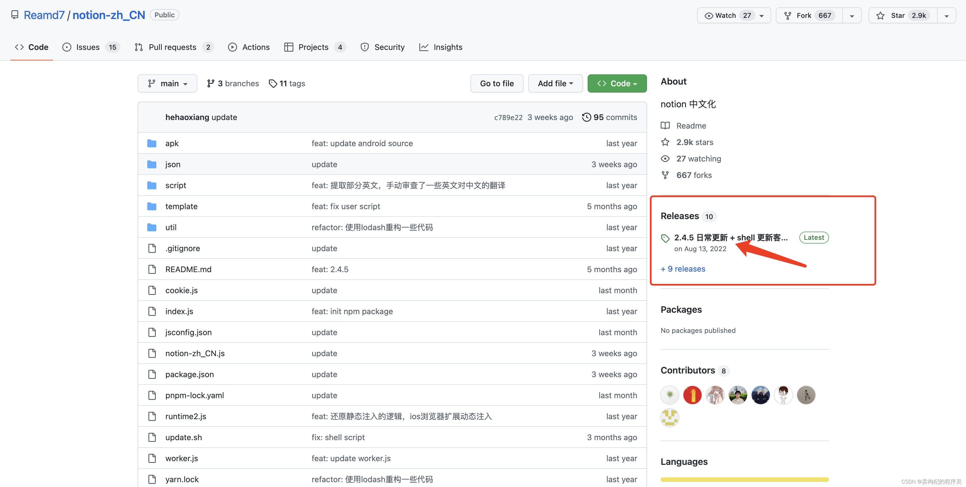Click the yellow Languages bar

pyautogui.click(x=744, y=480)
